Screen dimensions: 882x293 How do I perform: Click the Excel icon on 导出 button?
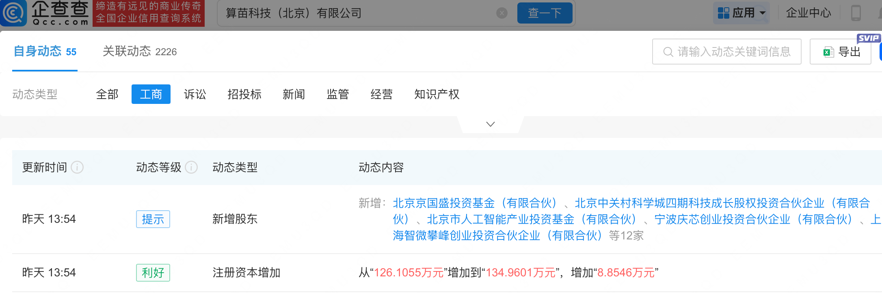pyautogui.click(x=828, y=52)
